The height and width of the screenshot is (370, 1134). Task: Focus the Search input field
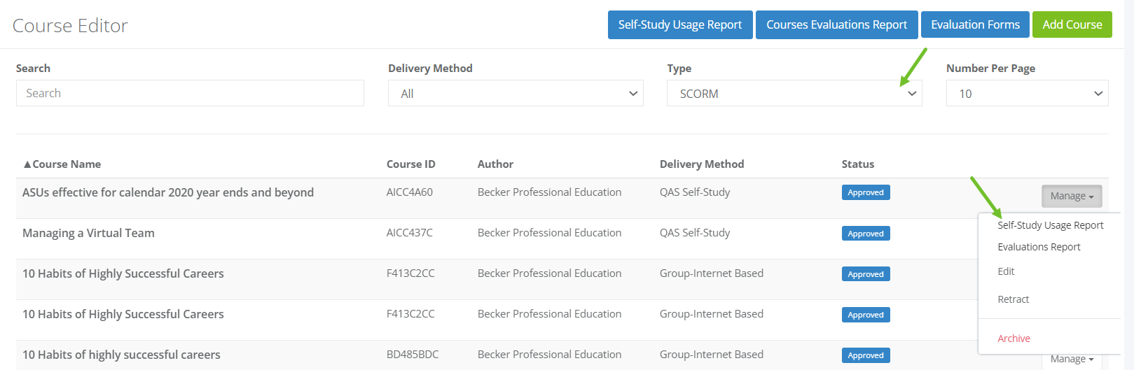190,93
